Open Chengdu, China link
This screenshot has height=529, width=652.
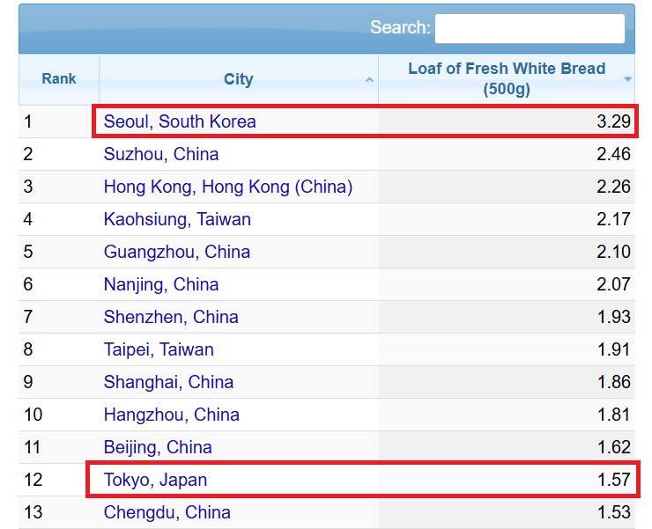click(x=167, y=512)
